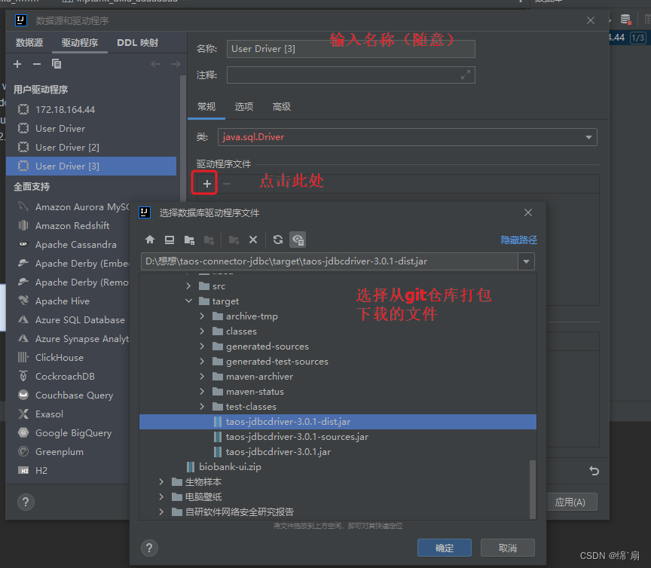The width and height of the screenshot is (651, 568).
Task: Open the Home directory in file chooser
Action: [150, 240]
